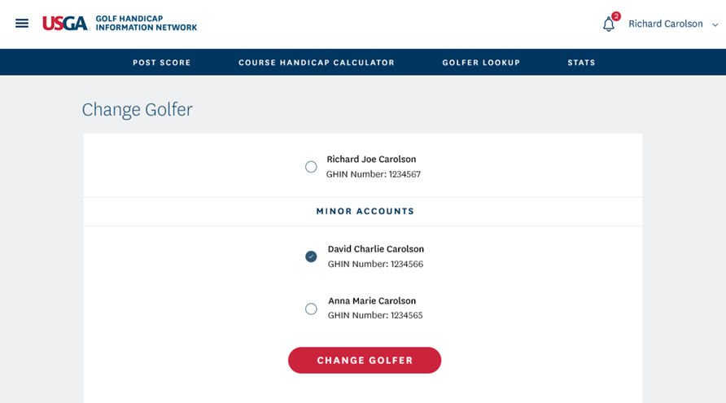Click Golf Handicap Information Network title

[x=147, y=23]
